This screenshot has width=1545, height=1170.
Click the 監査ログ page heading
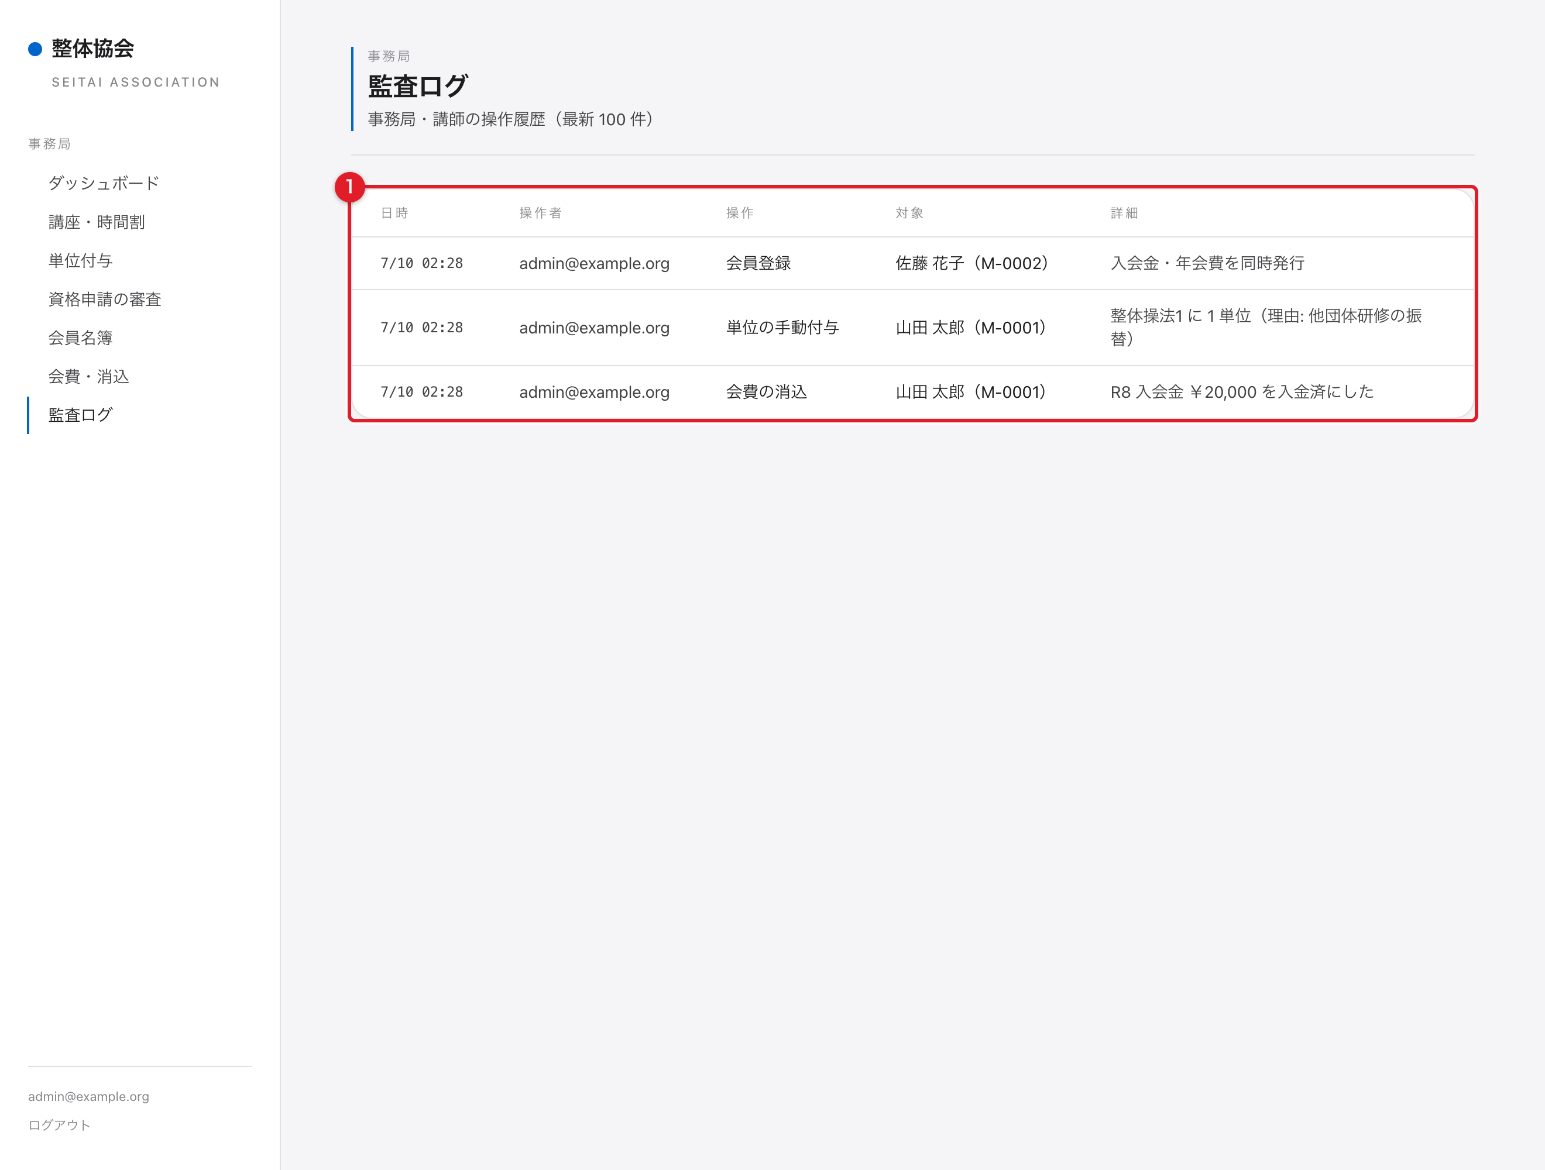pos(418,87)
